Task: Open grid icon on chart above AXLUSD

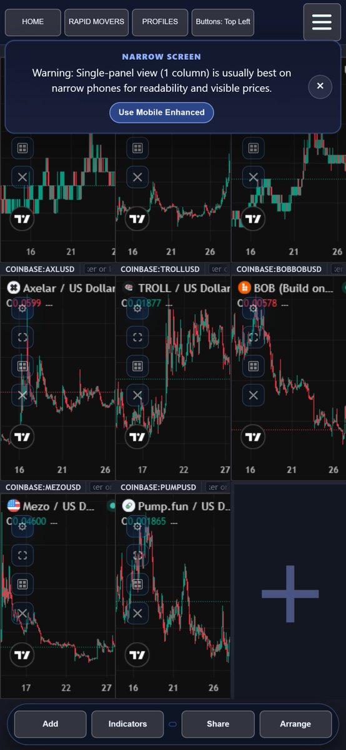Action: (x=22, y=148)
